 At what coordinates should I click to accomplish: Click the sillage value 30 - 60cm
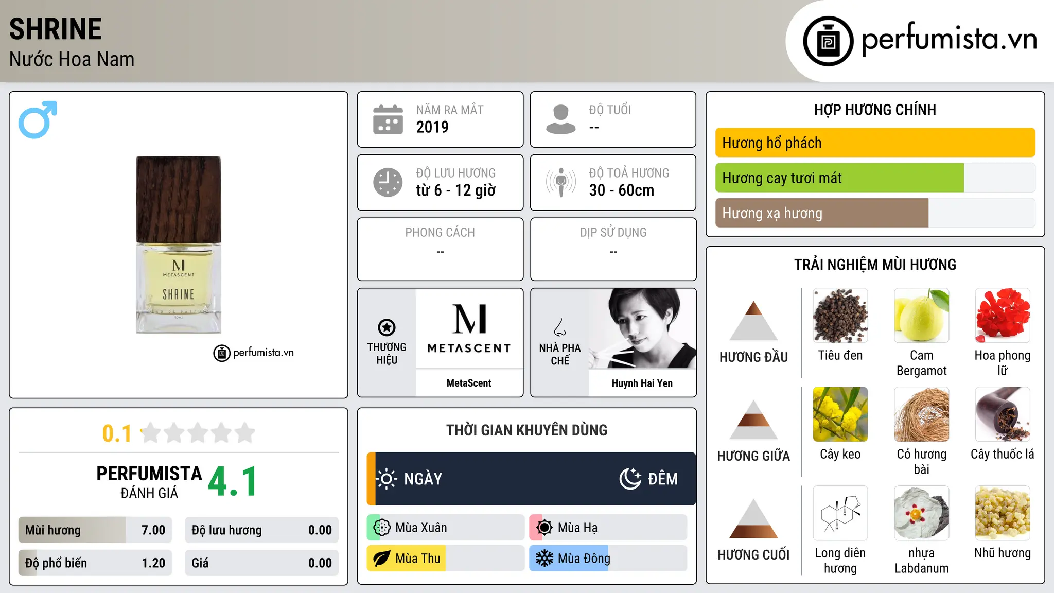tap(622, 190)
